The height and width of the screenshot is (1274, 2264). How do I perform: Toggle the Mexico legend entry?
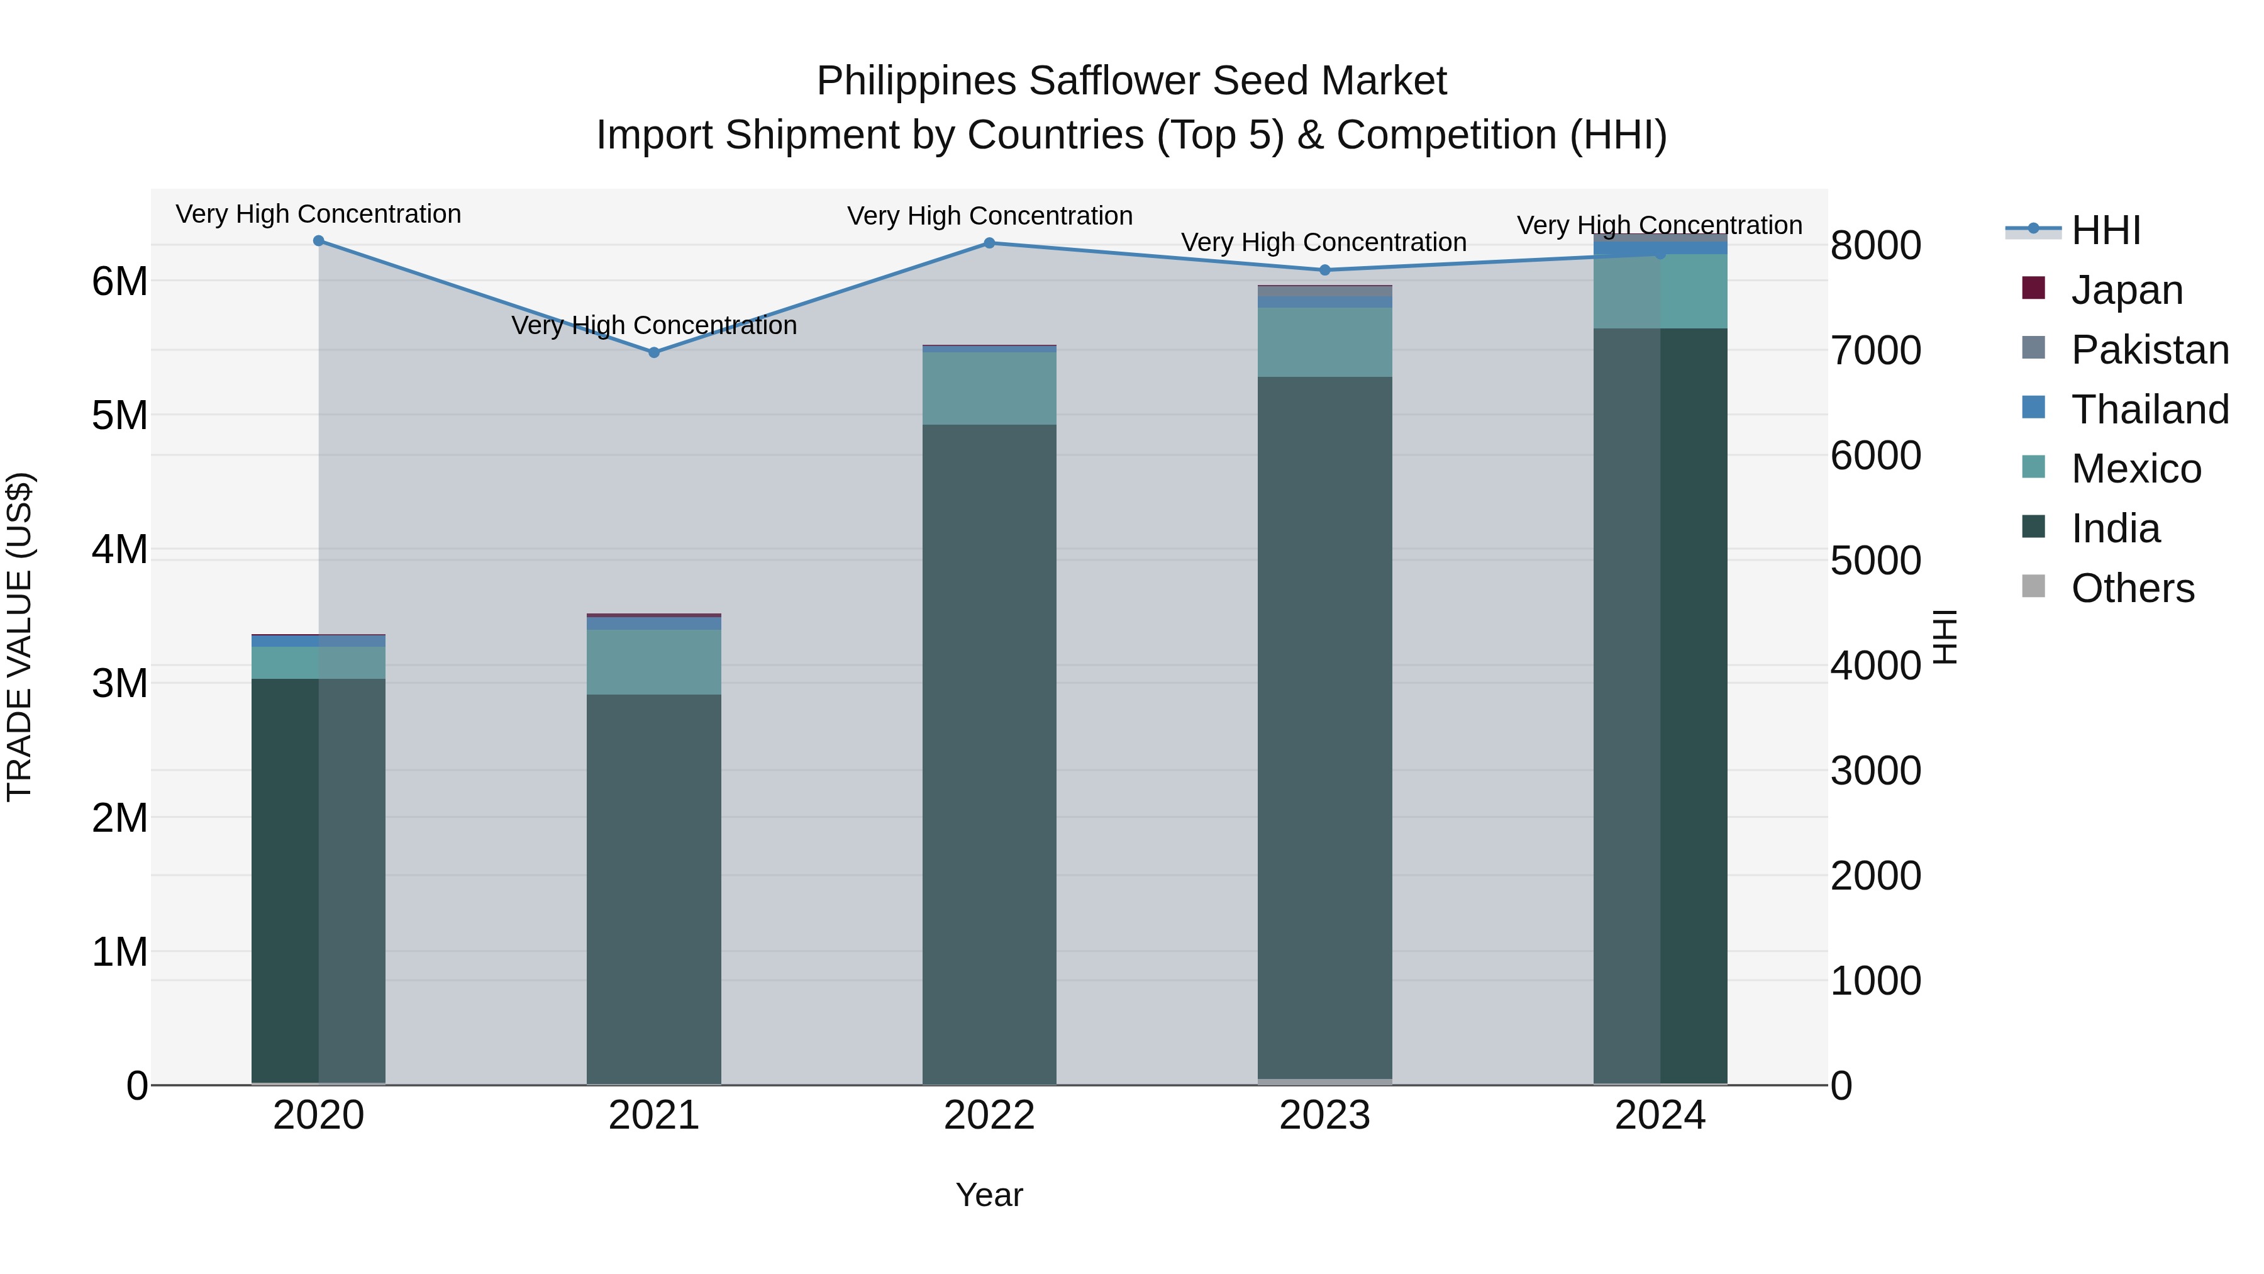[2111, 469]
